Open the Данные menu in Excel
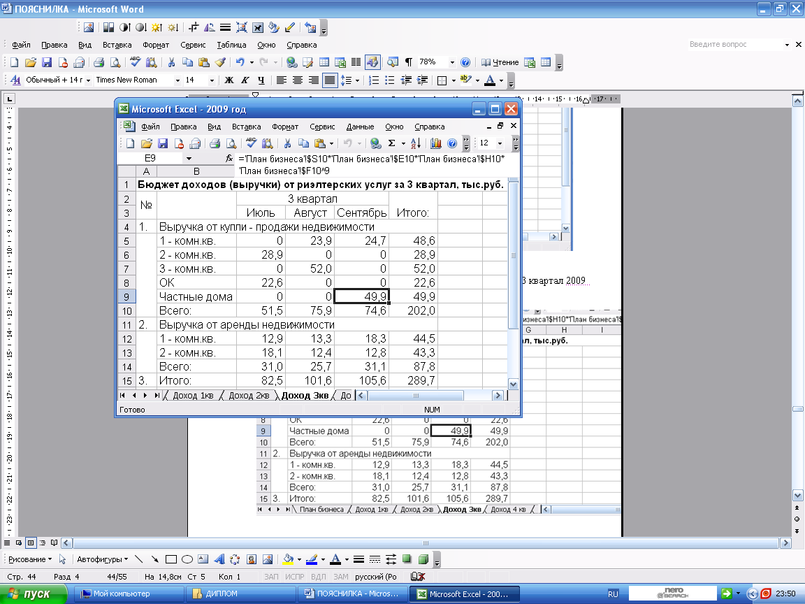This screenshot has width=805, height=604. (360, 127)
